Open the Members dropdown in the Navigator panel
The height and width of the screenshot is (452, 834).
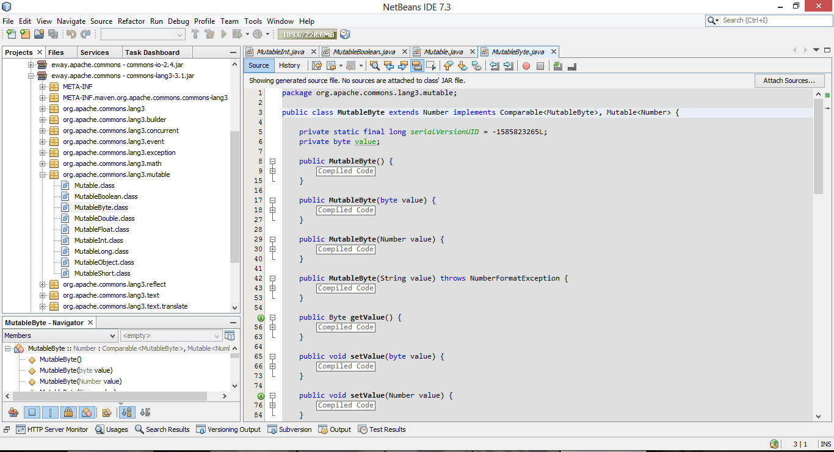click(58, 335)
